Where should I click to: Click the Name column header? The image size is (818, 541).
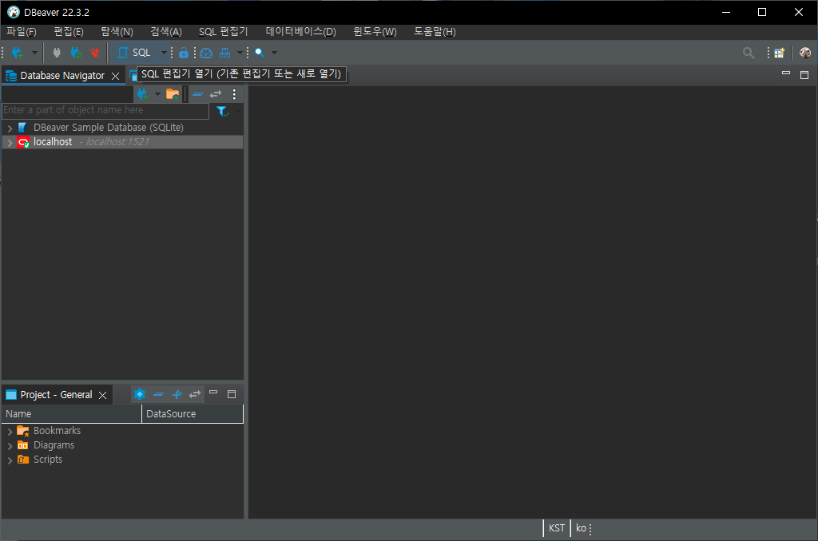(71, 414)
